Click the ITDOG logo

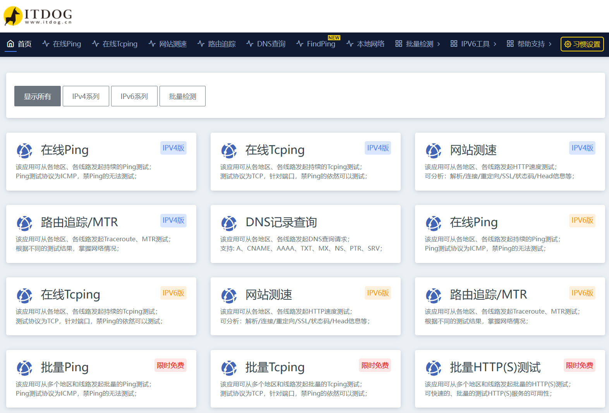point(38,16)
